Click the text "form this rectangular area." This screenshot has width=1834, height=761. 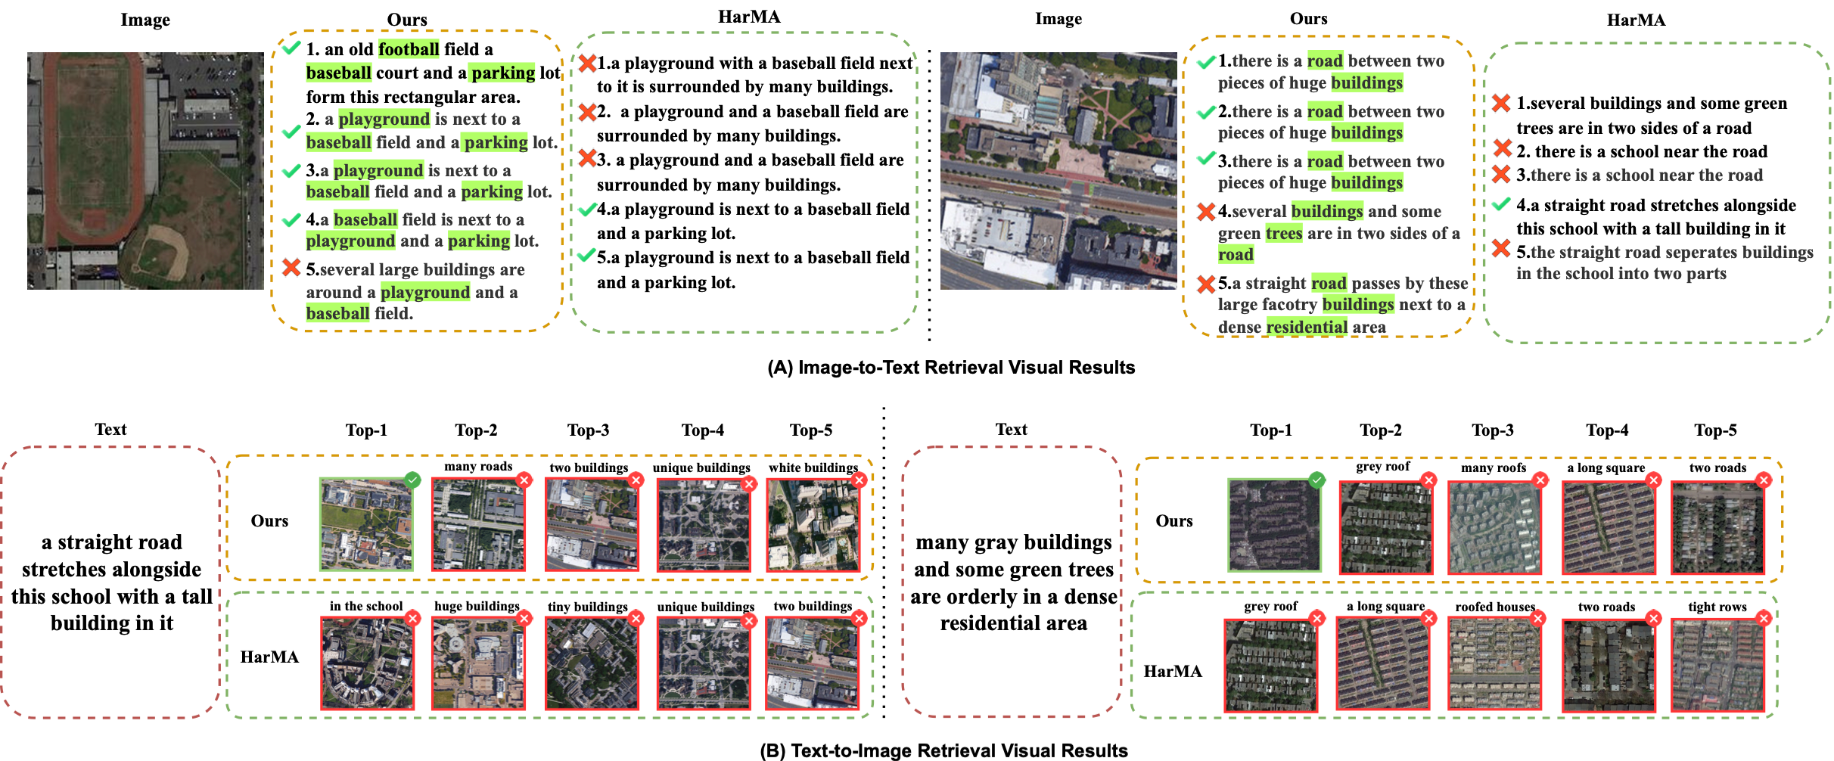[x=413, y=97]
